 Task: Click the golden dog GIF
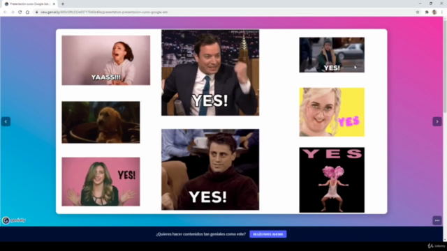(x=101, y=123)
